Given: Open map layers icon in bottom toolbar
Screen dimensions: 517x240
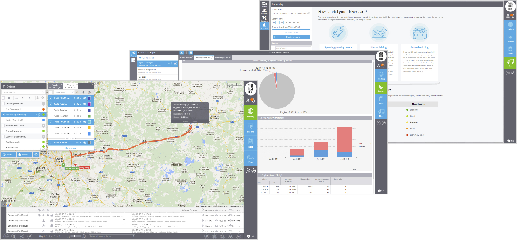Looking at the screenshot, I should tap(230, 236).
